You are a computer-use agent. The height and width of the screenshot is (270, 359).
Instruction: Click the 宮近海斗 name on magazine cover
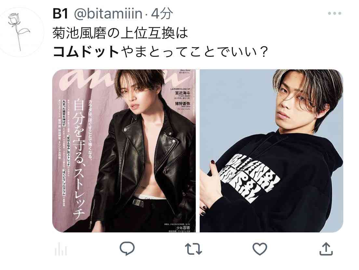click(182, 93)
